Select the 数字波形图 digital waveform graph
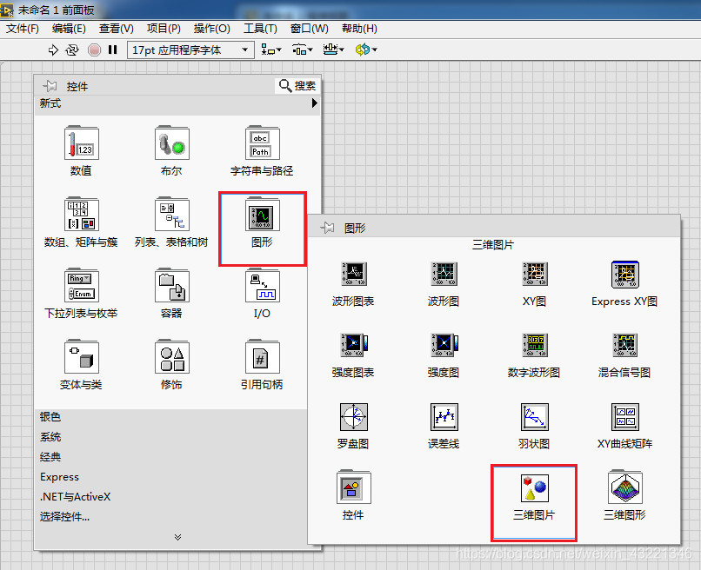 coord(535,345)
